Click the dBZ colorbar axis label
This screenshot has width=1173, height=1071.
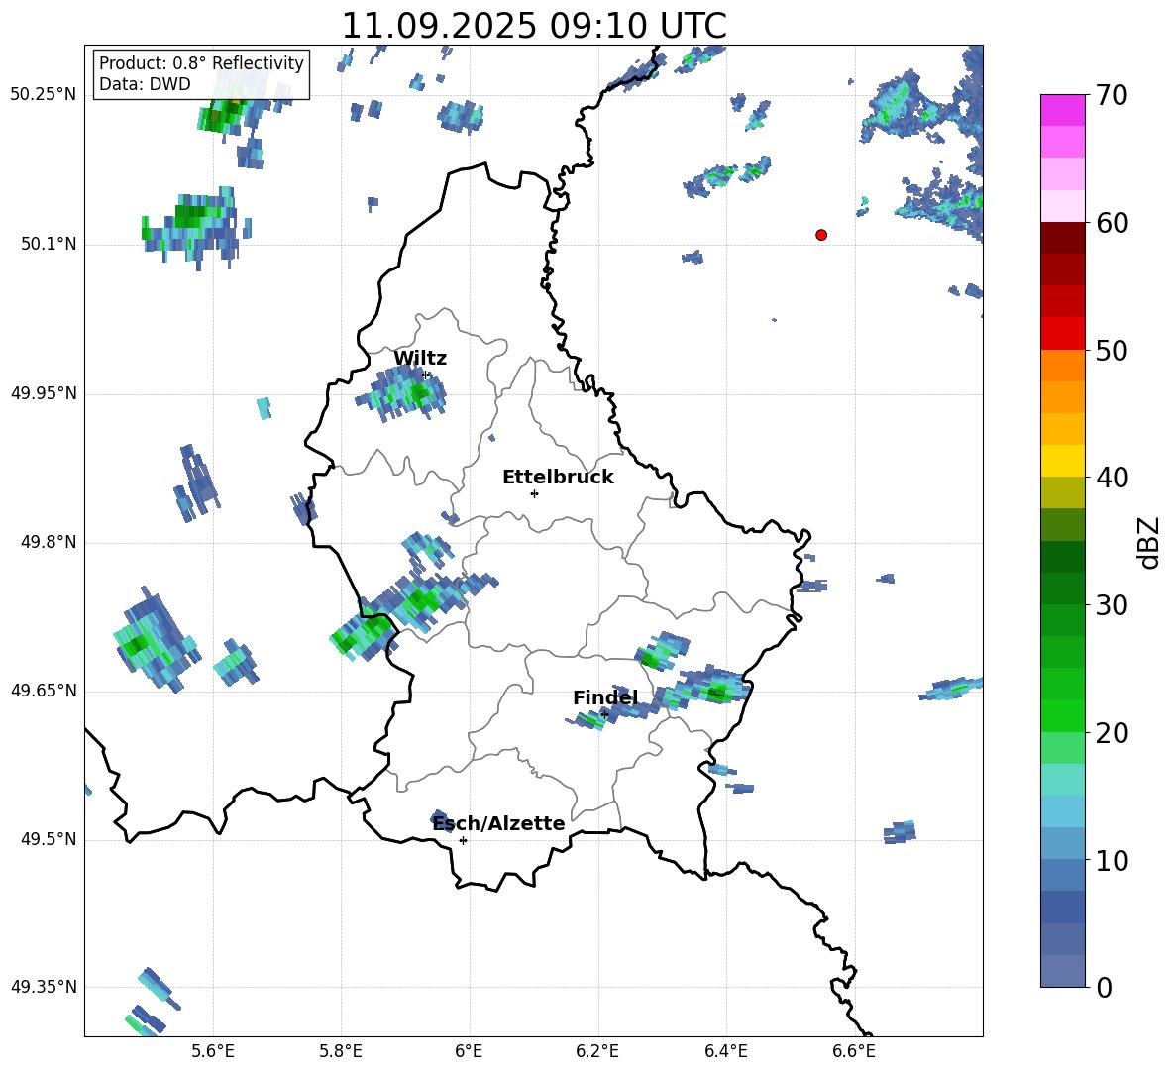pyautogui.click(x=1148, y=542)
